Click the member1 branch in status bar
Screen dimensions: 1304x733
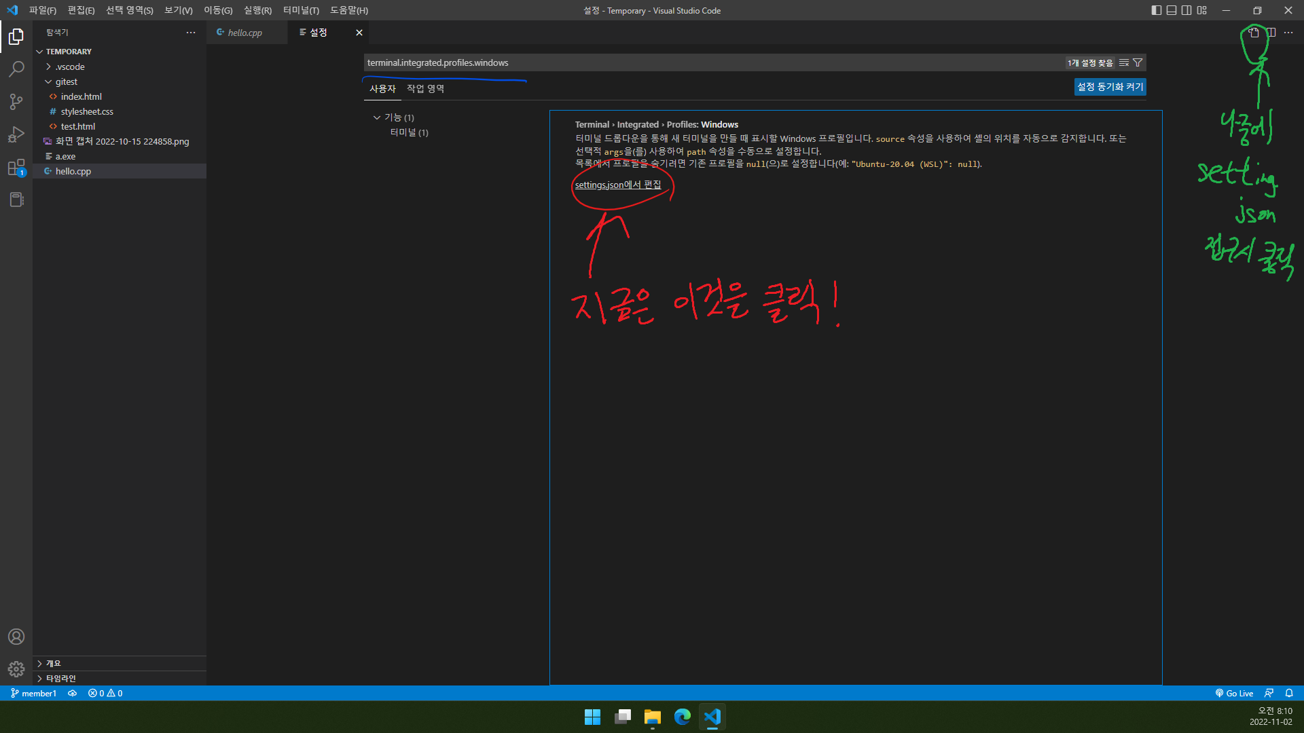(33, 693)
